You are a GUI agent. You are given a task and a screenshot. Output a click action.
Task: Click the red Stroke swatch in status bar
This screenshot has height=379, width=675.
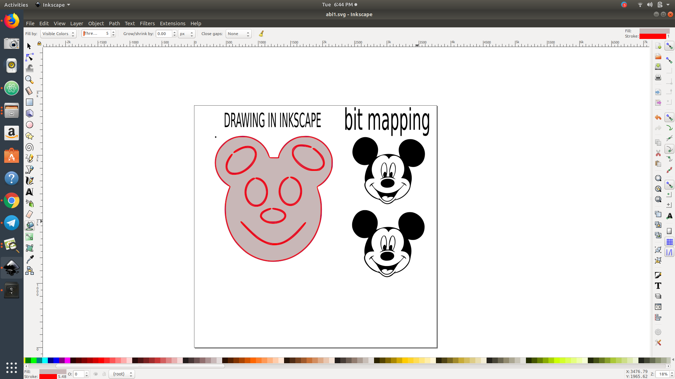coord(48,377)
